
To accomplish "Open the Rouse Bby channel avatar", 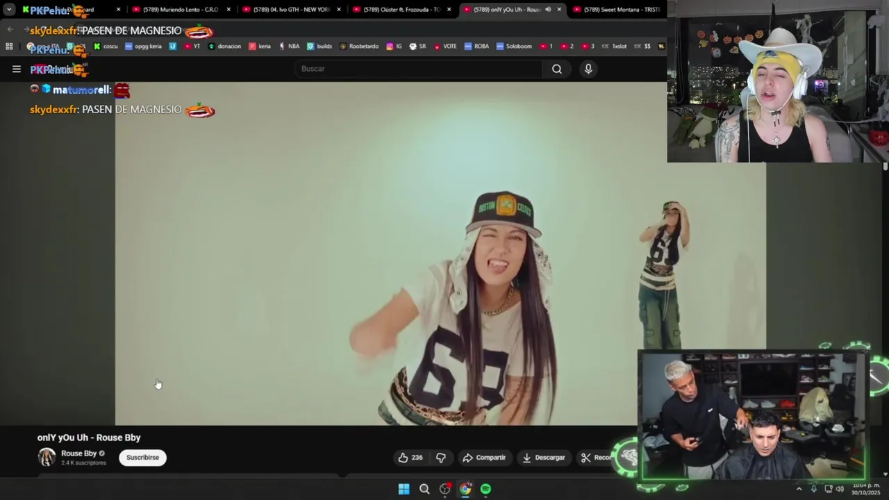I will pyautogui.click(x=47, y=457).
